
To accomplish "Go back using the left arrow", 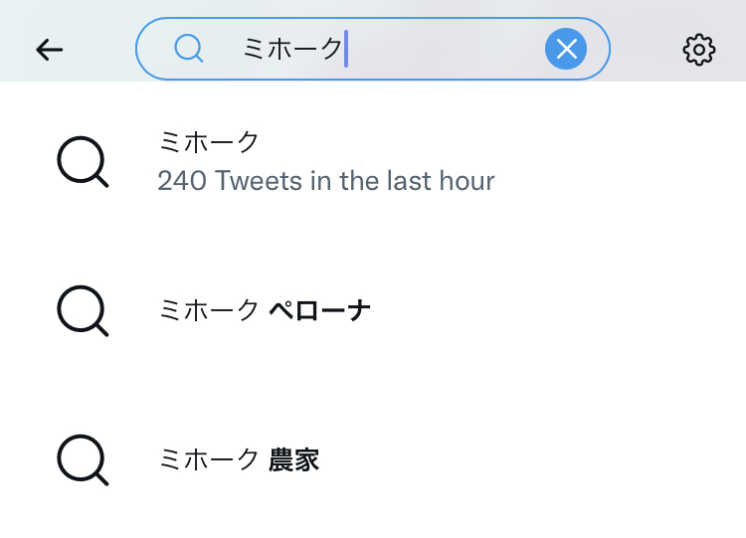I will 49,49.
